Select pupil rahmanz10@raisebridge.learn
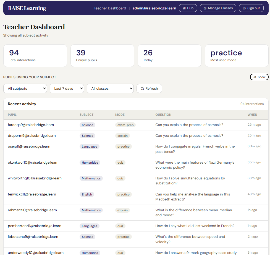Image resolution: width=270 pixels, height=255 pixels. [32, 210]
